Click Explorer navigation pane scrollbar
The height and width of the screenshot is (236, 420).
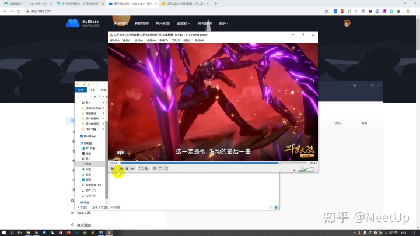107,160
